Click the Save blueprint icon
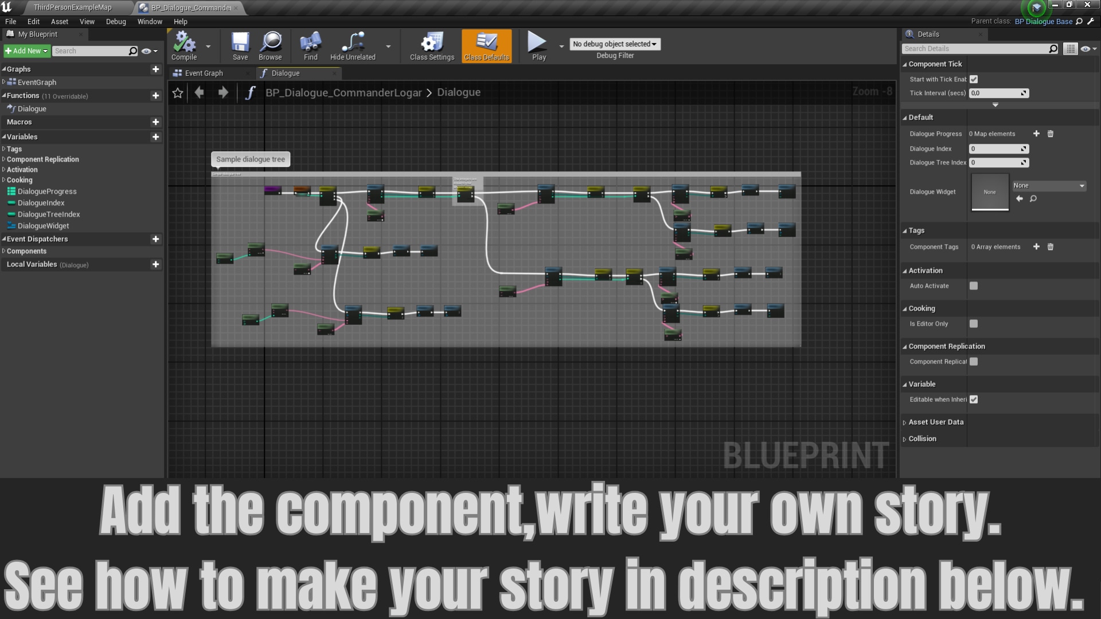 pos(240,45)
